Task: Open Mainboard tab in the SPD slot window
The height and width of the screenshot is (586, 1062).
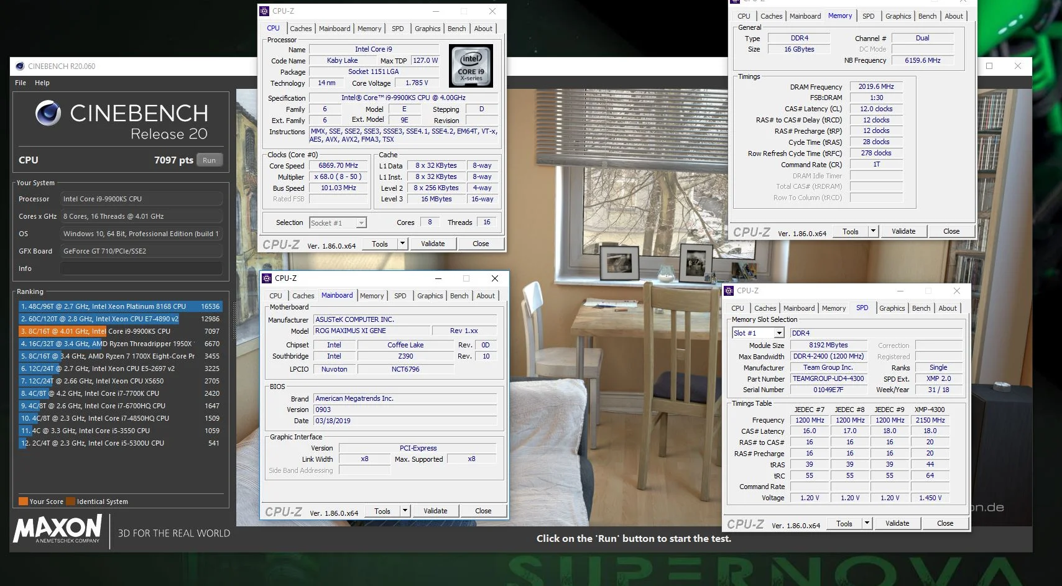Action: (x=799, y=308)
